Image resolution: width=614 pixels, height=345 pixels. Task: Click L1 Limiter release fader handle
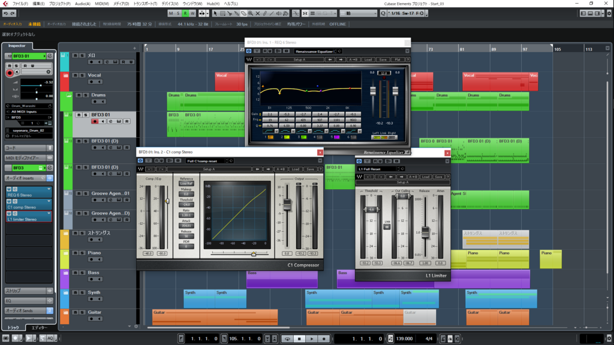click(x=425, y=232)
